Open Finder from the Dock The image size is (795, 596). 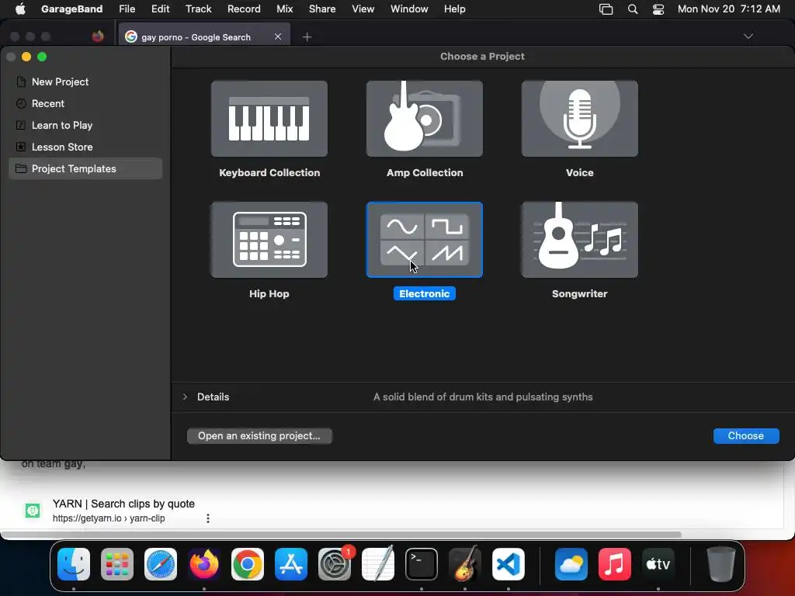[x=74, y=564]
